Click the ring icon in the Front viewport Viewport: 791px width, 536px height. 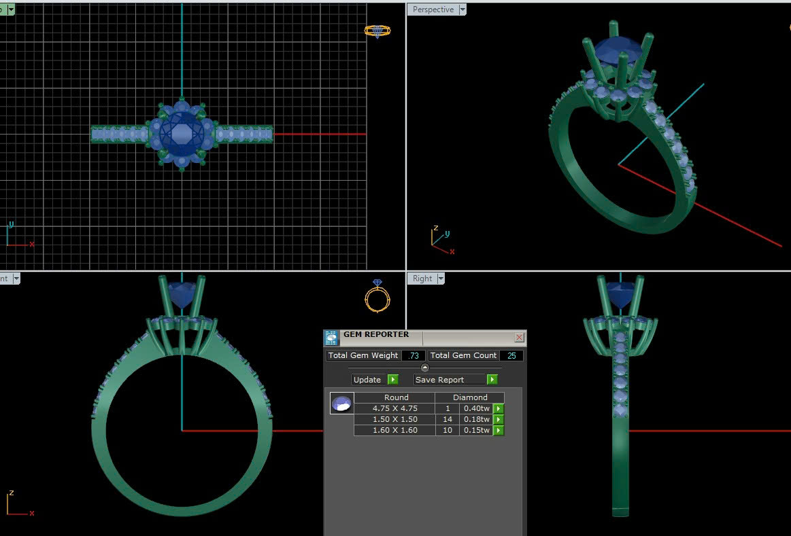377,296
